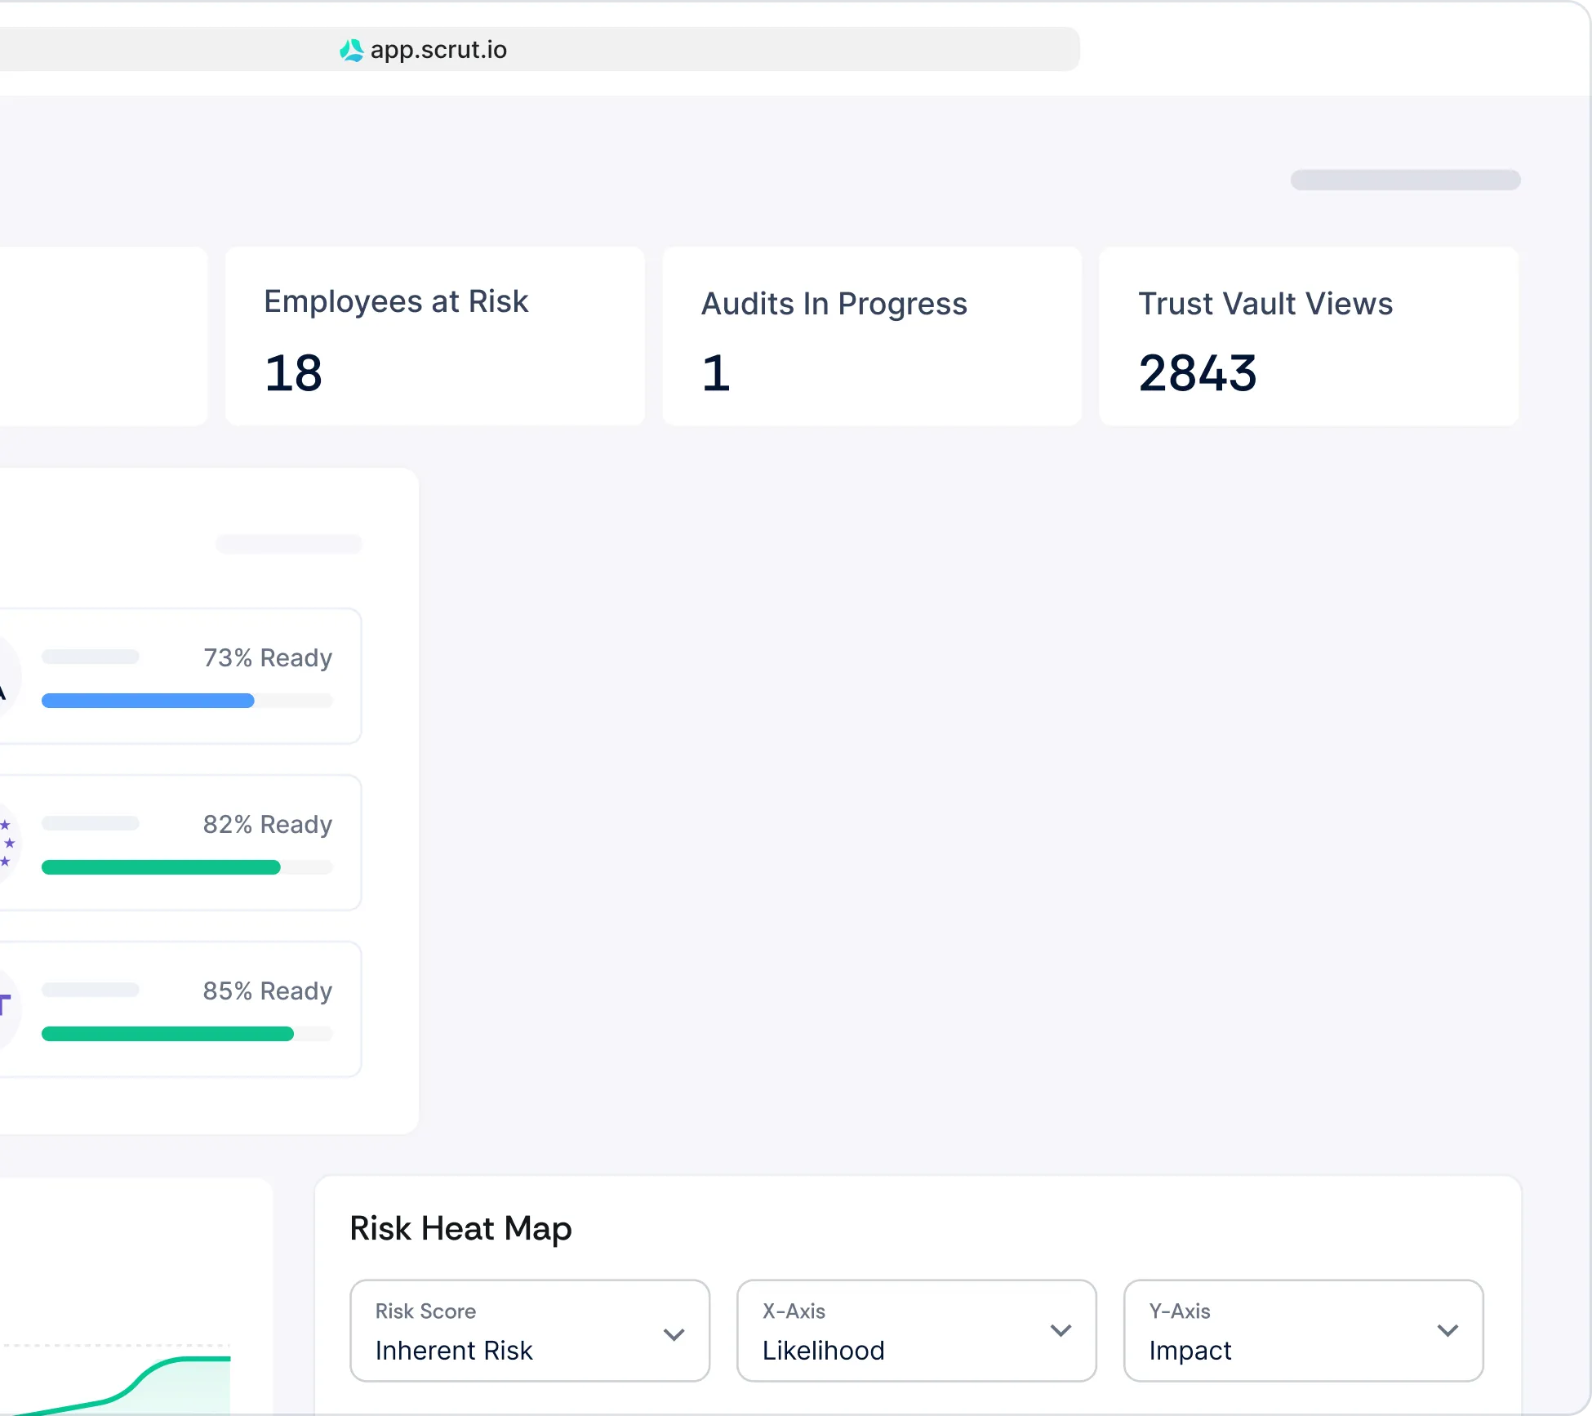1592x1416 pixels.
Task: Open the Employees at Risk card
Action: coord(434,336)
